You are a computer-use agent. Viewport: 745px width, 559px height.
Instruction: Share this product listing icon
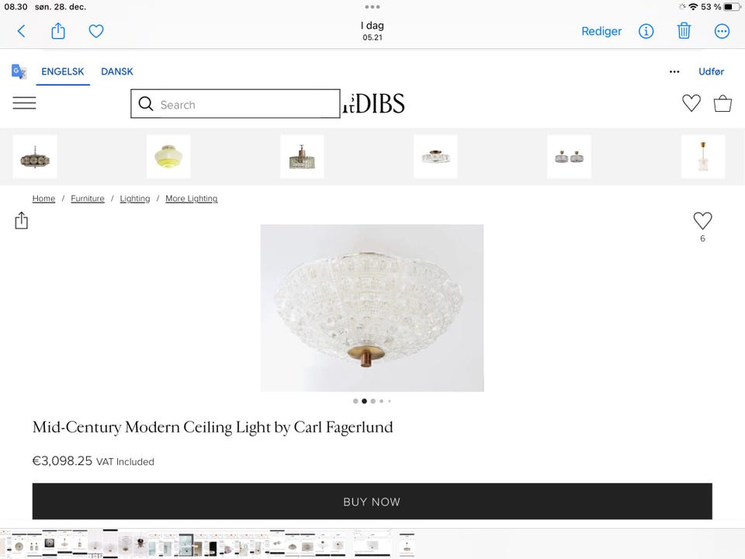[x=22, y=220]
